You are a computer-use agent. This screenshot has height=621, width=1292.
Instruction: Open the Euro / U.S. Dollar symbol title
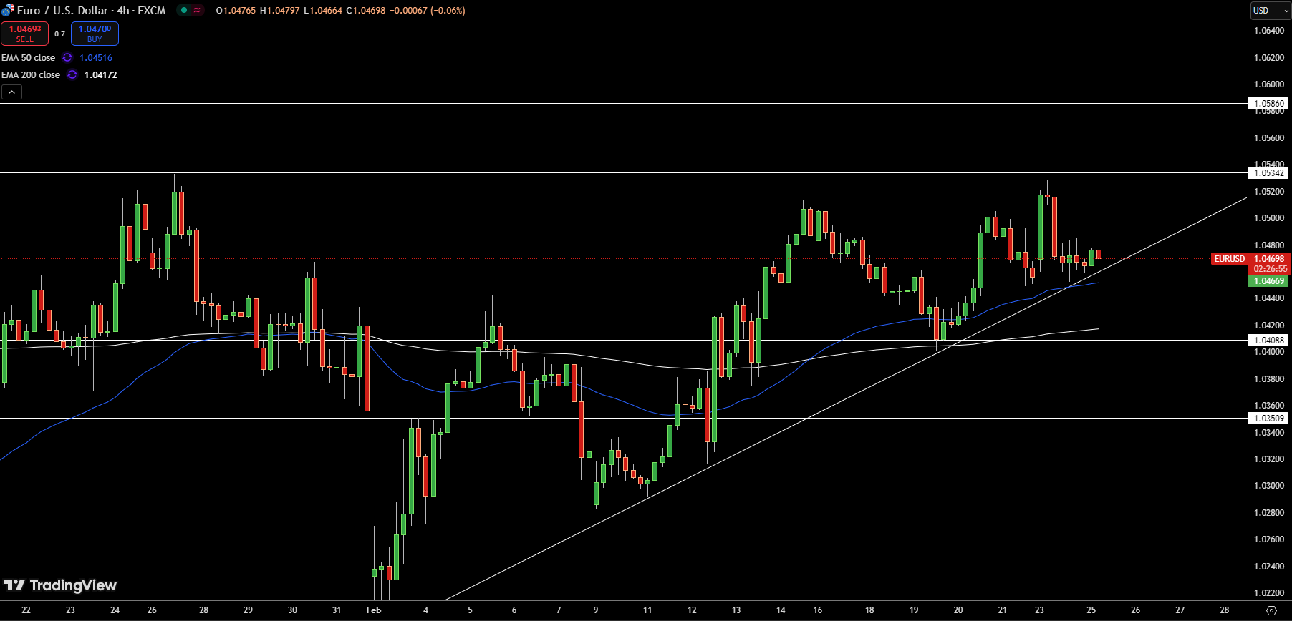[92, 10]
